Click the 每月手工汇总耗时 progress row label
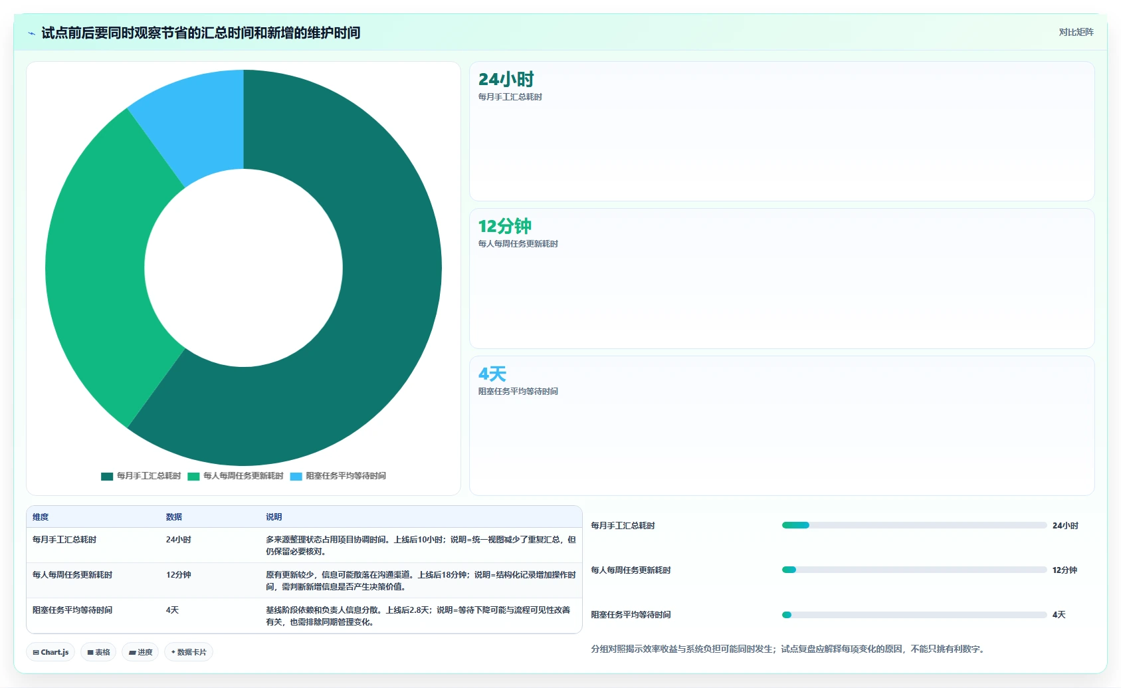1121x688 pixels. tap(623, 526)
